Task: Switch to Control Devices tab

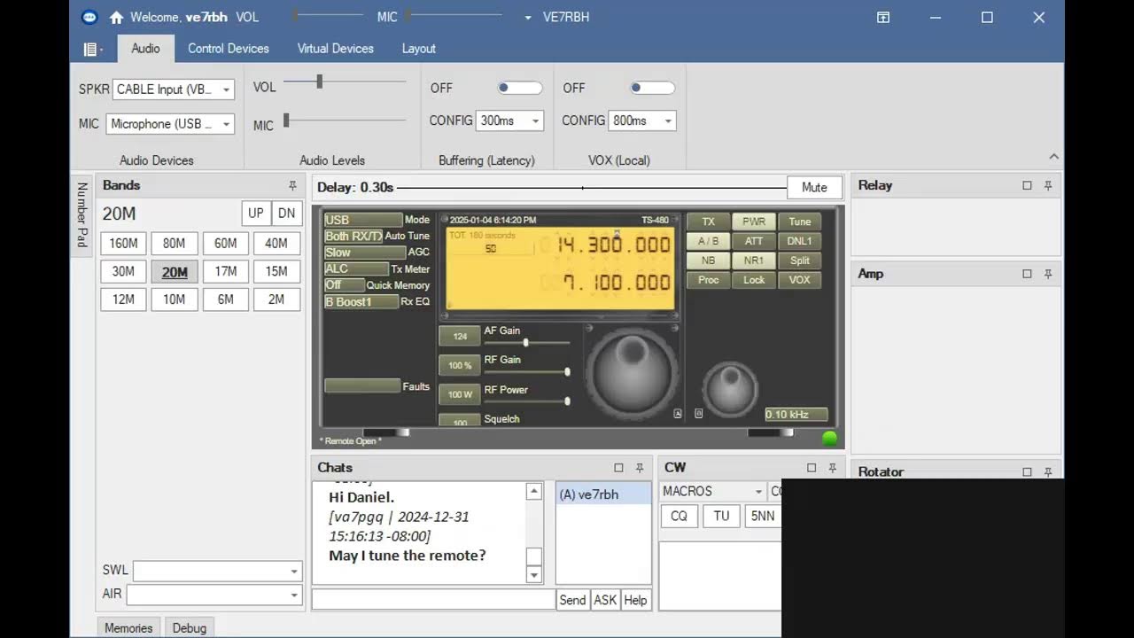Action: [229, 49]
